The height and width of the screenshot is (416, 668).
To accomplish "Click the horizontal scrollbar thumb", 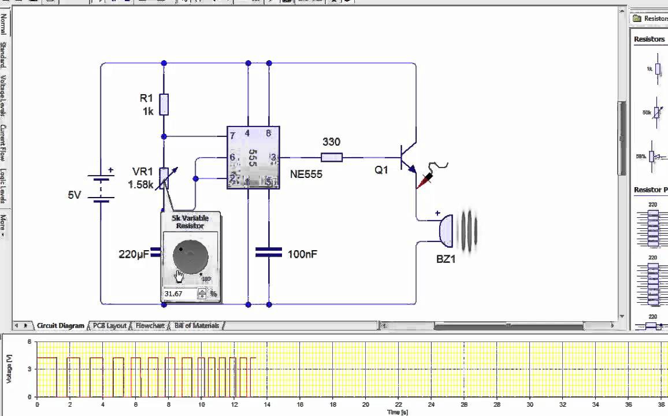I will 509,326.
